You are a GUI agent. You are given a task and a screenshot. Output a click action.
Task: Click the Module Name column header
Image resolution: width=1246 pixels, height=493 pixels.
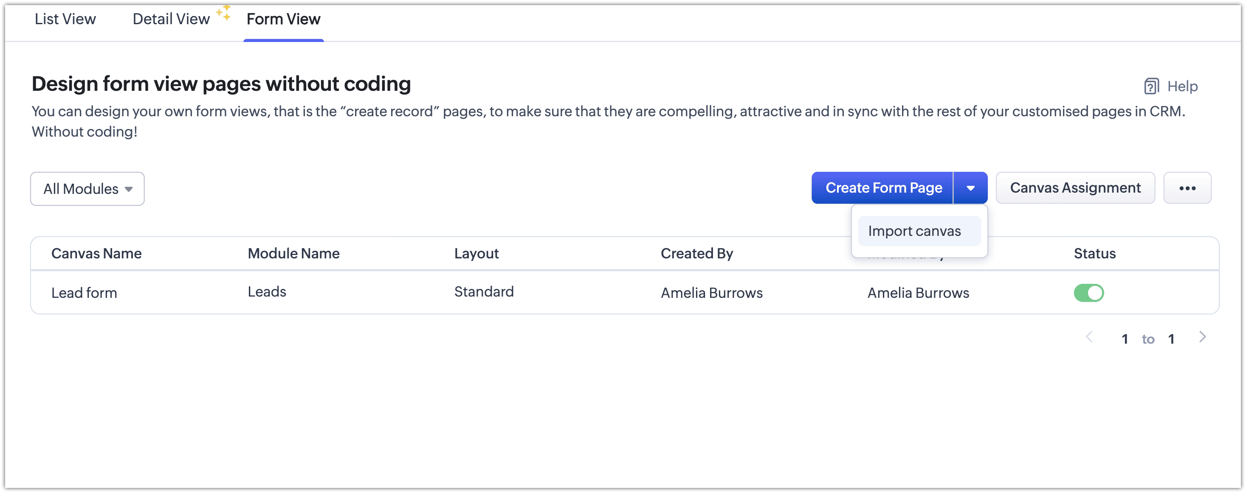point(293,254)
